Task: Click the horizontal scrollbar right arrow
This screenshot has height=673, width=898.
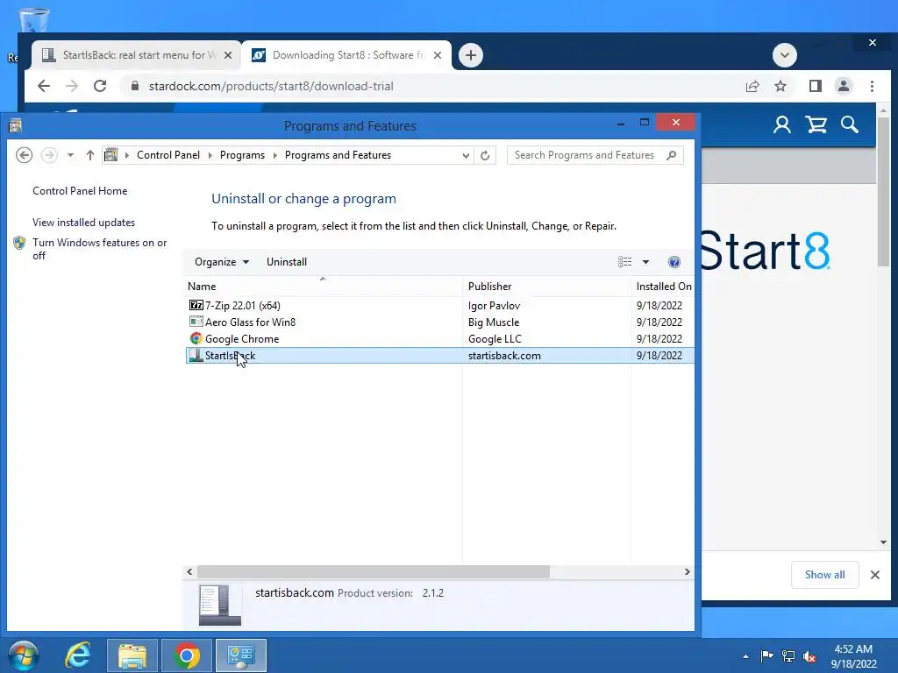Action: tap(688, 571)
